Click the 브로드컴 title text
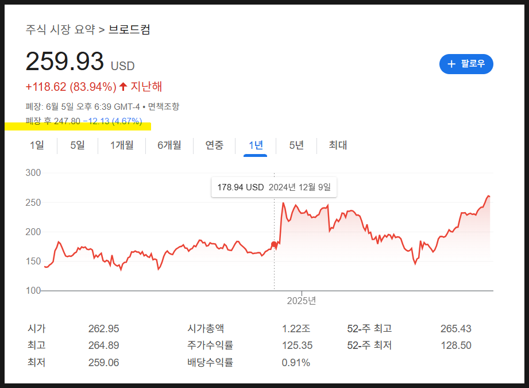The width and height of the screenshot is (529, 388). (129, 29)
